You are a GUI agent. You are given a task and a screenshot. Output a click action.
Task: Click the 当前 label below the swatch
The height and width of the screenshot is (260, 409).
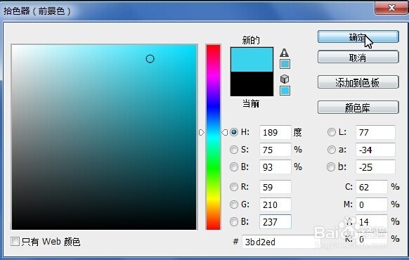251,103
